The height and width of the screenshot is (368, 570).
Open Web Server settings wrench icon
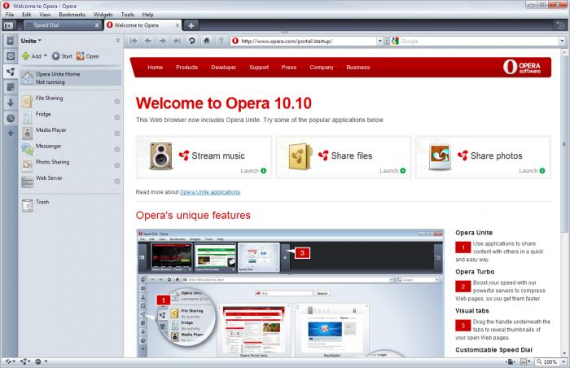(x=117, y=181)
